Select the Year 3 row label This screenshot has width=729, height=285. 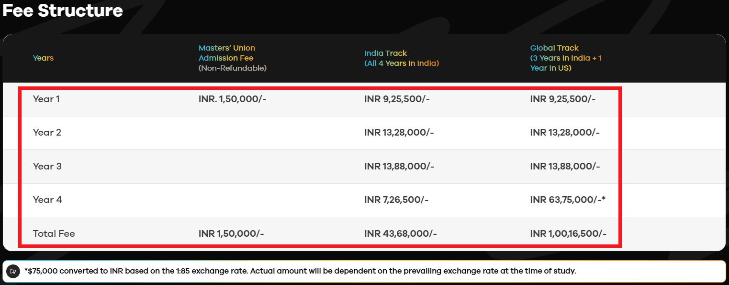(47, 166)
